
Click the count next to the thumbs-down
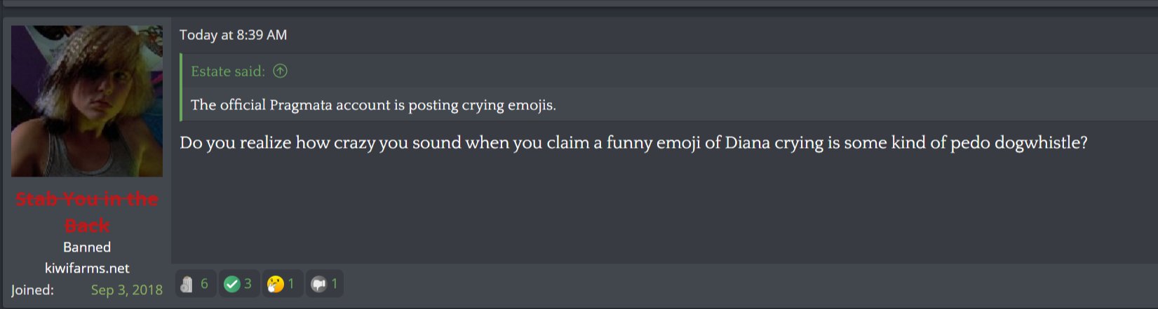(x=335, y=284)
